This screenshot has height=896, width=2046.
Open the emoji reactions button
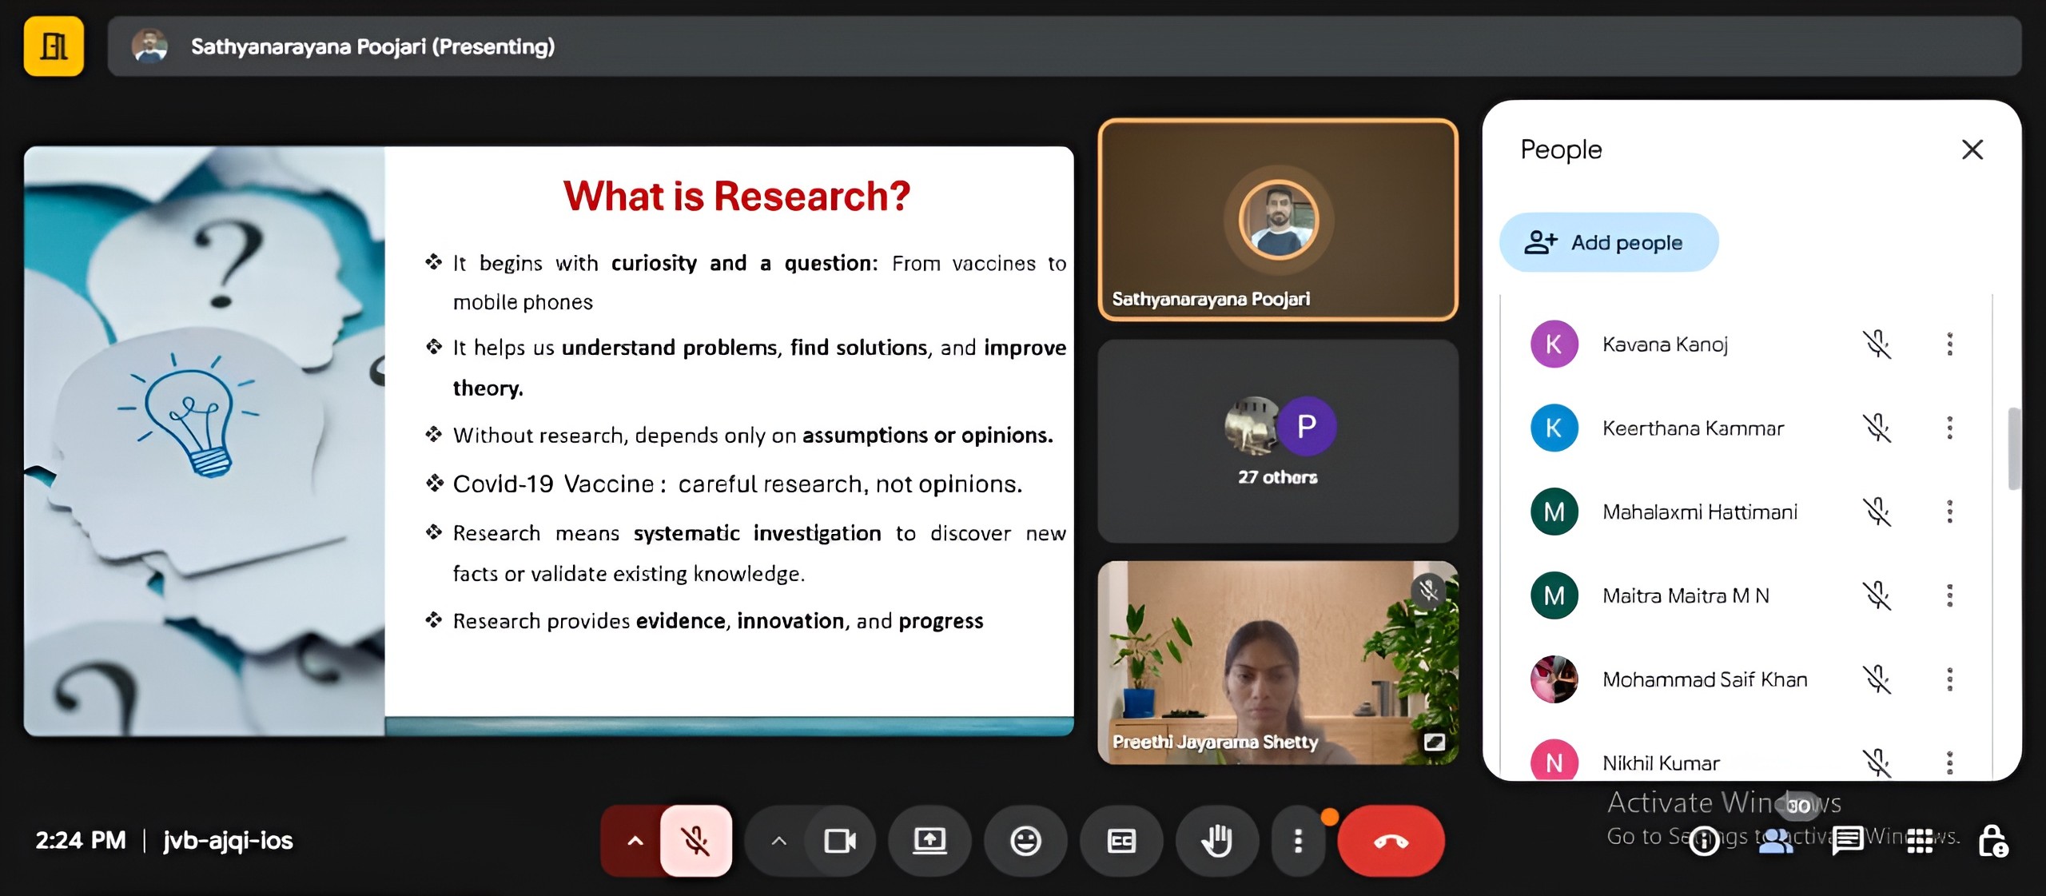tap(1025, 841)
